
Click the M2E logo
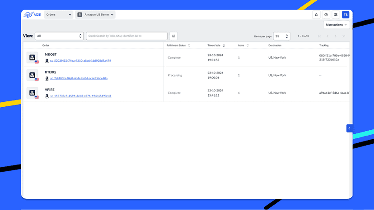[x=32, y=14]
